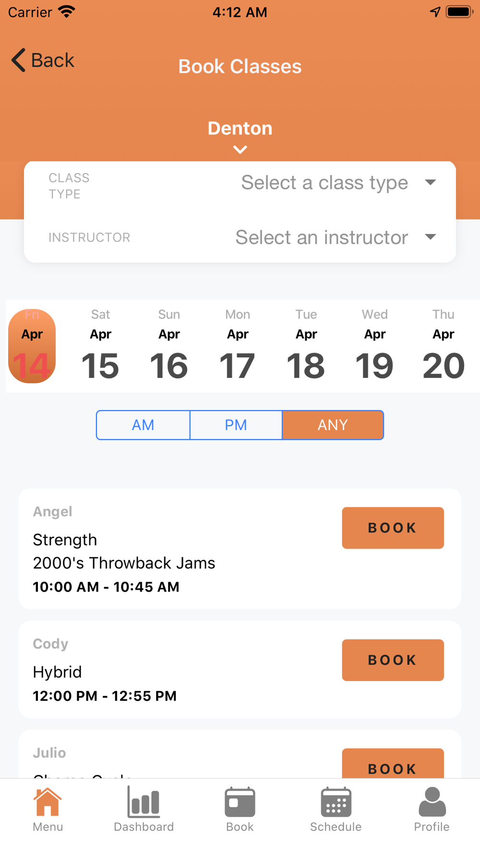Open the class type dropdown
Viewport: 480px width, 854px height.
tap(338, 183)
